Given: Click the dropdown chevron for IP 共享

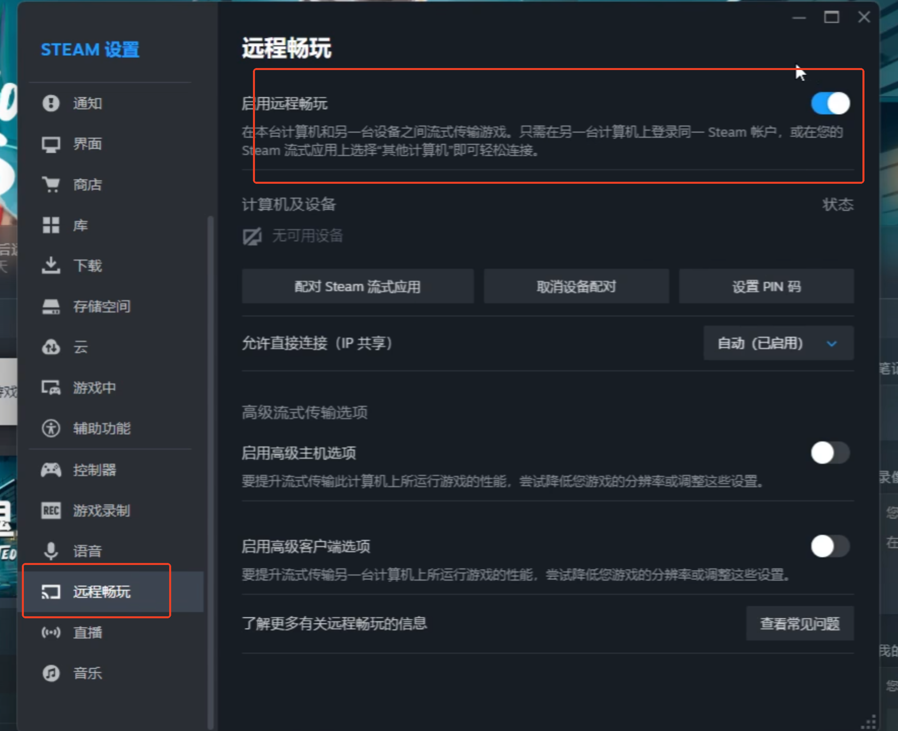Looking at the screenshot, I should (831, 344).
